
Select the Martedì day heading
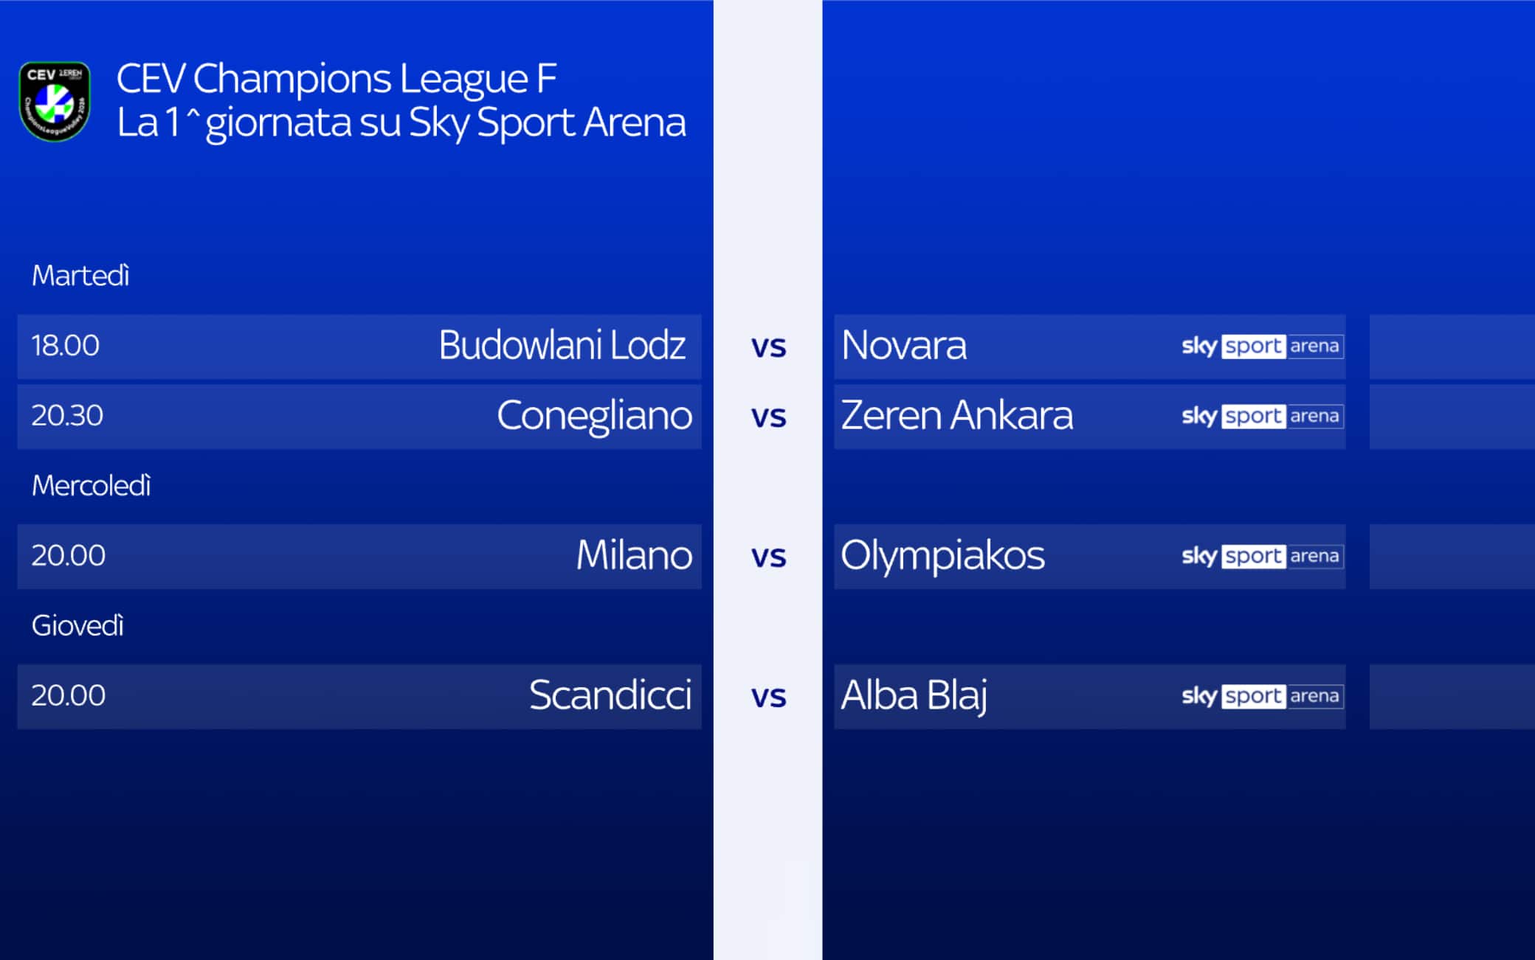pyautogui.click(x=80, y=276)
